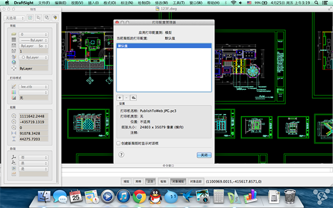Click the width arrows icon beside 91078.3428
This screenshot has width=333, height=208.
(14, 133)
